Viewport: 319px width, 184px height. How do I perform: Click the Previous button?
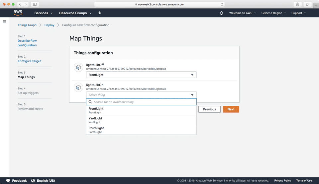click(x=209, y=109)
